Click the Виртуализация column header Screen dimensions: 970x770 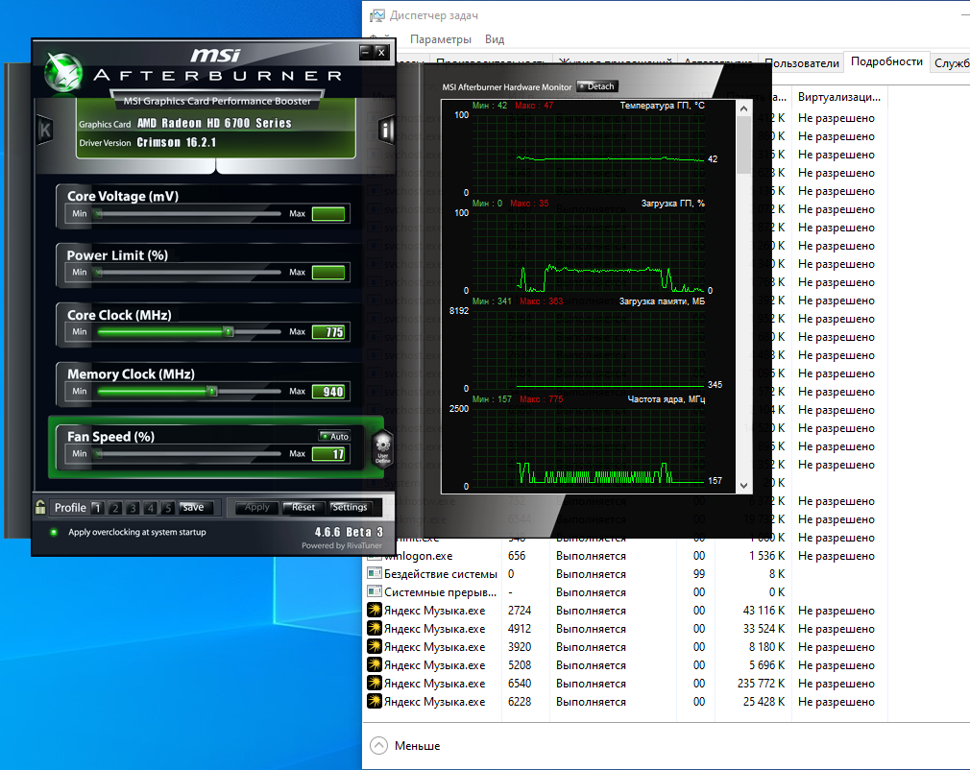[838, 97]
